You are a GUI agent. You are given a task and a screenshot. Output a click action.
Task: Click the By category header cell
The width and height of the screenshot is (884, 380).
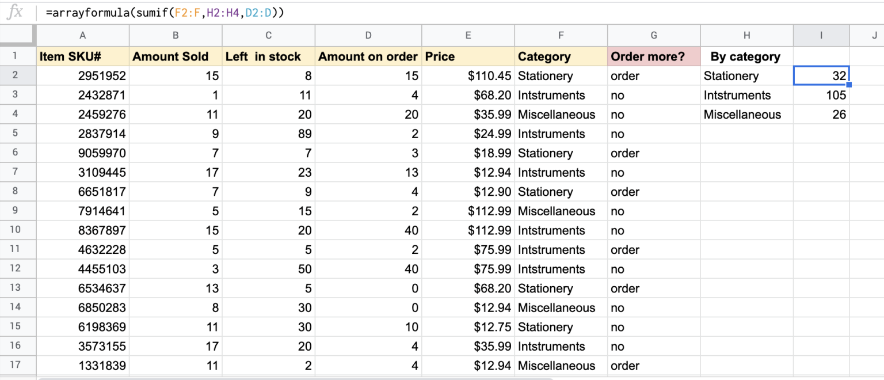[746, 56]
